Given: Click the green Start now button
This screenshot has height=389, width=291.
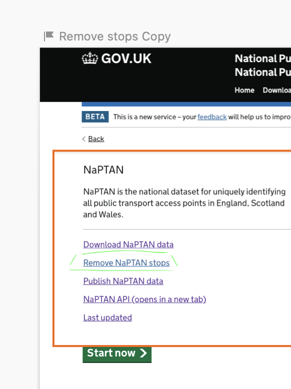Looking at the screenshot, I should coord(117,354).
